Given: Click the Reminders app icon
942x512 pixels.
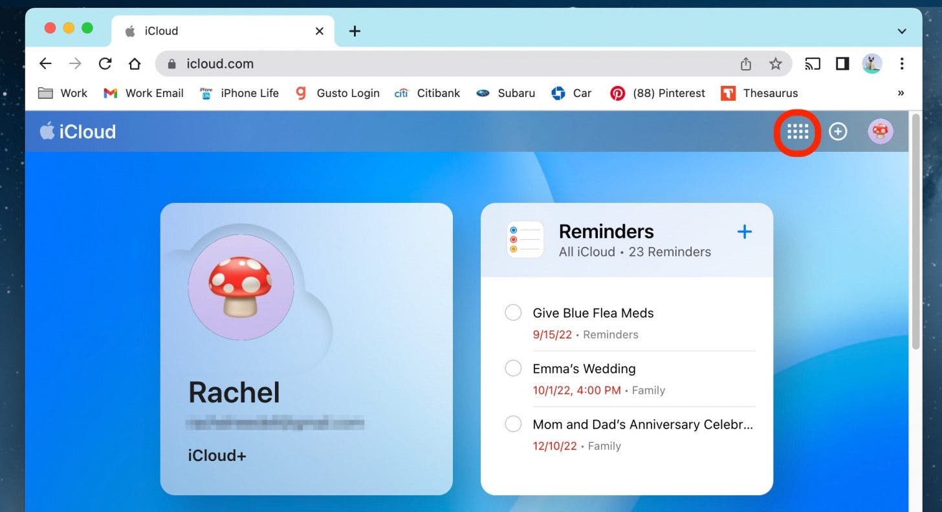Looking at the screenshot, I should click(x=525, y=240).
